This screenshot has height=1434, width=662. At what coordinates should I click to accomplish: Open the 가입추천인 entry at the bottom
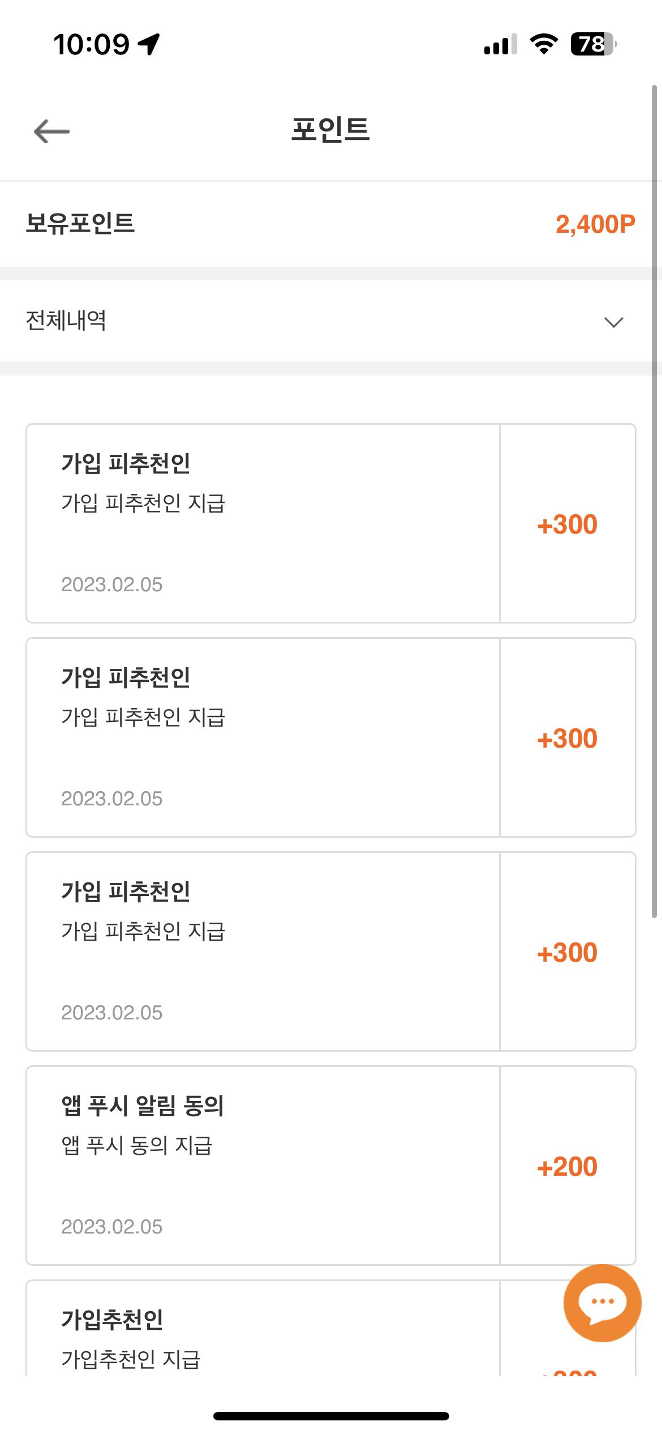(x=263, y=1328)
